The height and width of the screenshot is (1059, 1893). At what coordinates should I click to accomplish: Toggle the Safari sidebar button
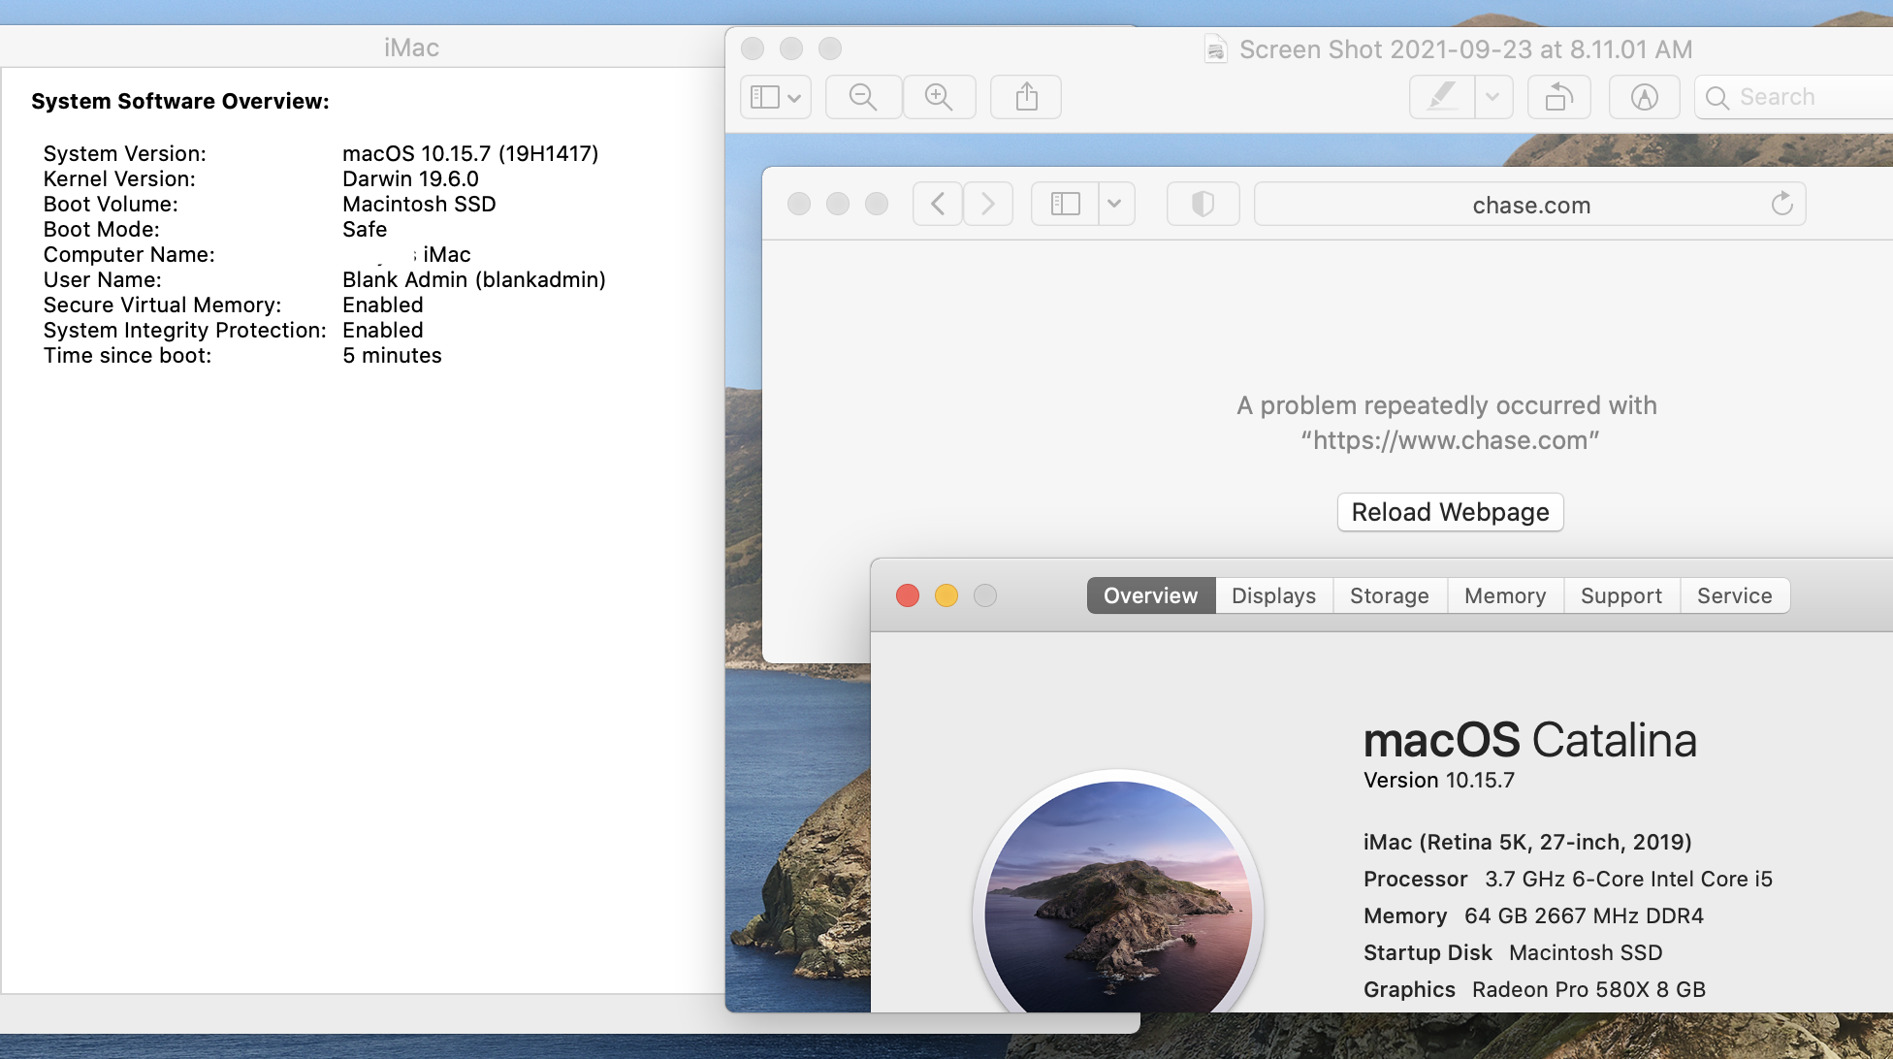coord(1066,204)
